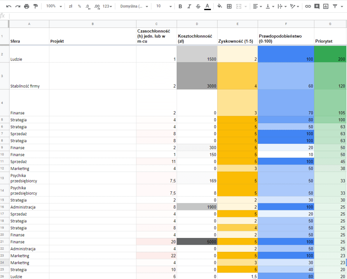Toggle bold formatting
Image resolution: width=347 pixels, height=279 pixels.
180,6
